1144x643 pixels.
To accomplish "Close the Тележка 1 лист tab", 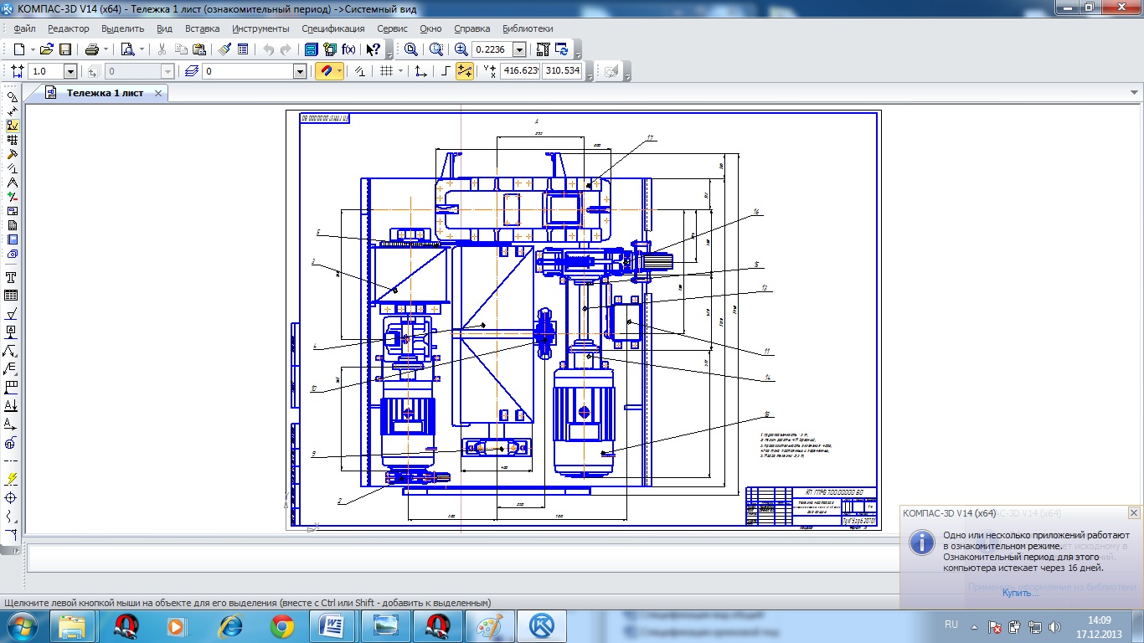I will pyautogui.click(x=158, y=93).
